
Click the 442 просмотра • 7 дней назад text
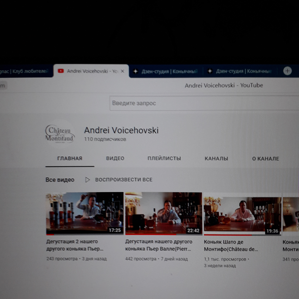pyautogui.click(x=156, y=259)
